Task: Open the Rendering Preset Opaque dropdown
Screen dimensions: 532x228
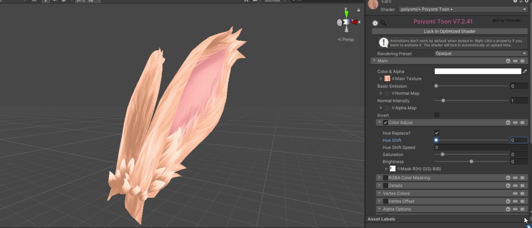Action: point(481,53)
